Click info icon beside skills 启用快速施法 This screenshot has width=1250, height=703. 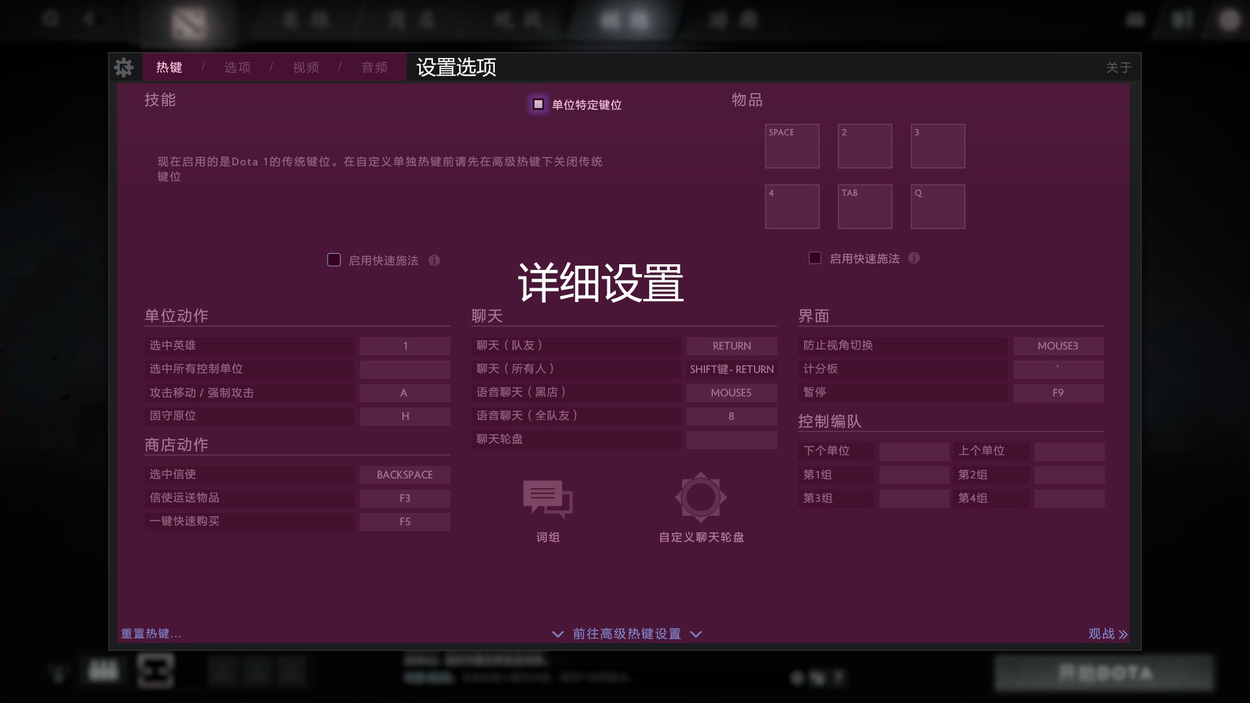pyautogui.click(x=434, y=260)
